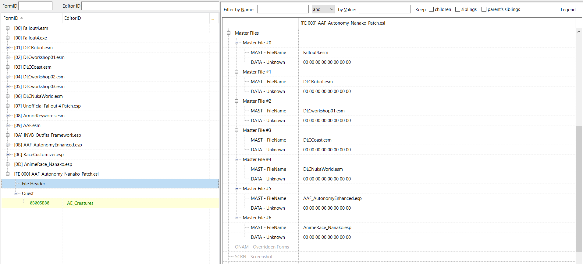Click DATA value of Master File #0
Image resolution: width=583 pixels, height=264 pixels.
[327, 62]
